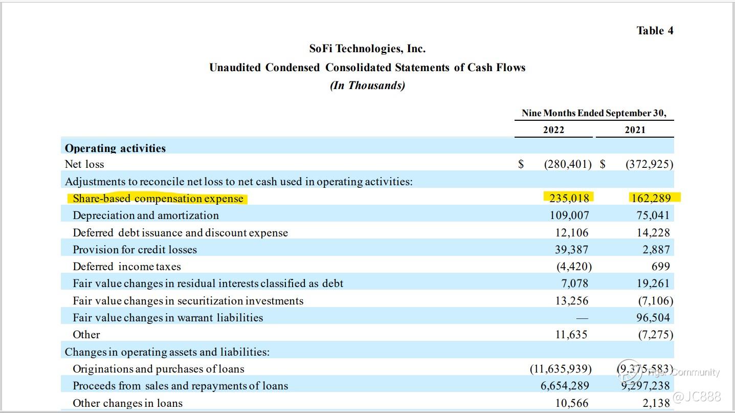Image resolution: width=735 pixels, height=413 pixels.
Task: Select the 'SoFi Technologies, Inc.' title
Action: (x=367, y=49)
